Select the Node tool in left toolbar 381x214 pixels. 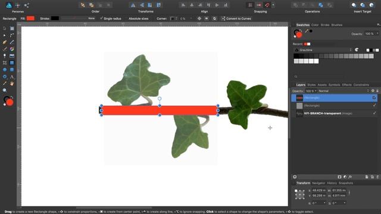pos(4,36)
